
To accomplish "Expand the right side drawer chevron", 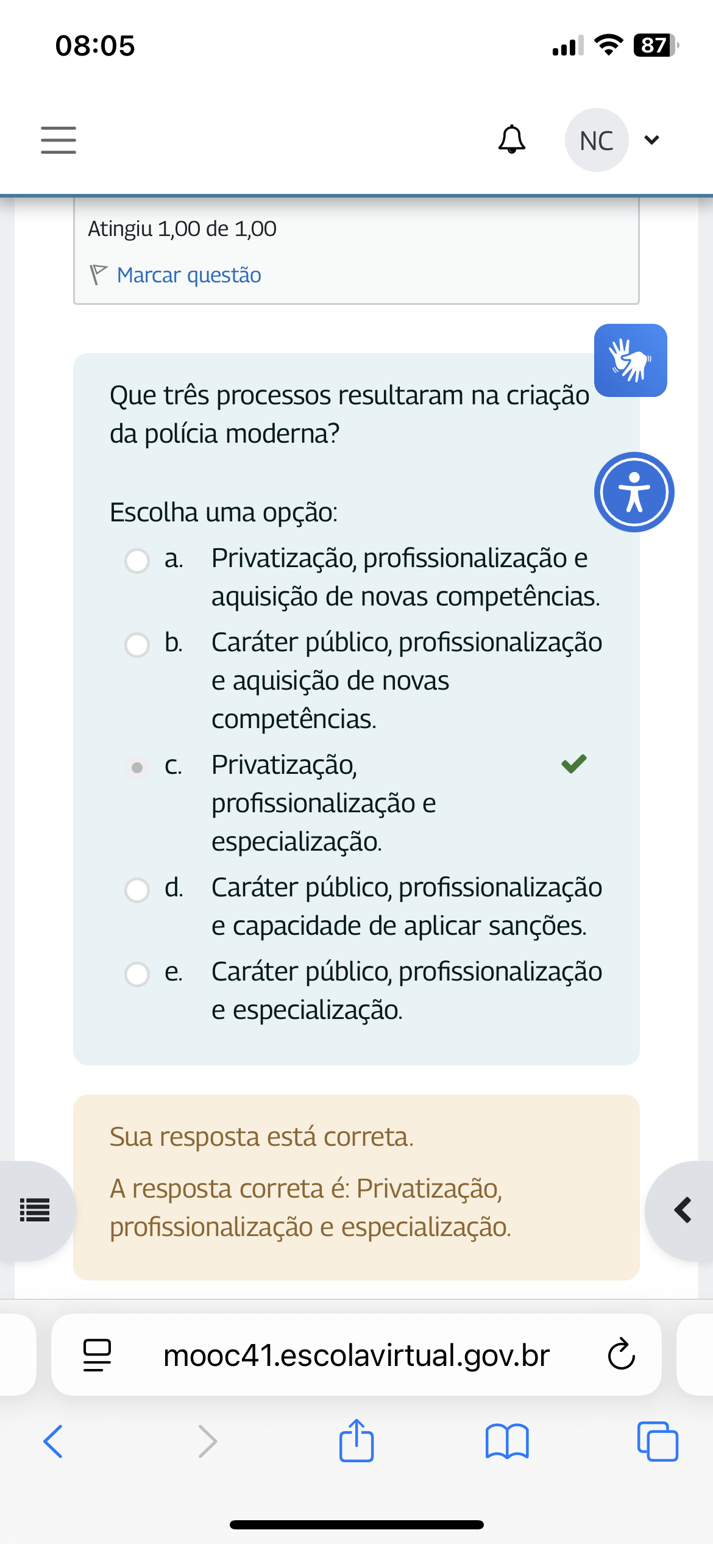I will (x=683, y=1210).
